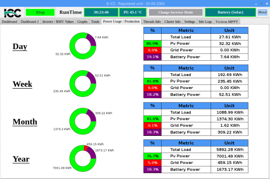Open the Totals tab

95,22
